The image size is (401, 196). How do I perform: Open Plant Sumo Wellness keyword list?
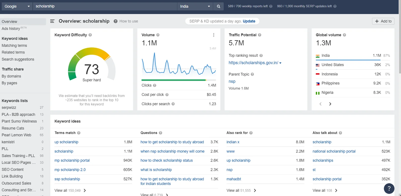coord(19,121)
